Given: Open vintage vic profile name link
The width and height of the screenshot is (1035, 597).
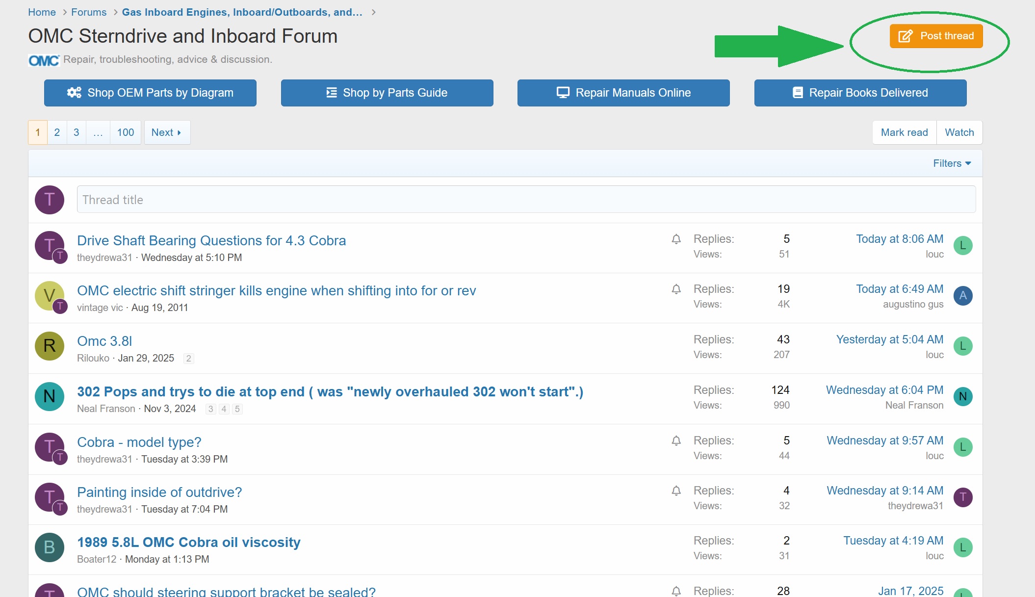Looking at the screenshot, I should pos(100,308).
